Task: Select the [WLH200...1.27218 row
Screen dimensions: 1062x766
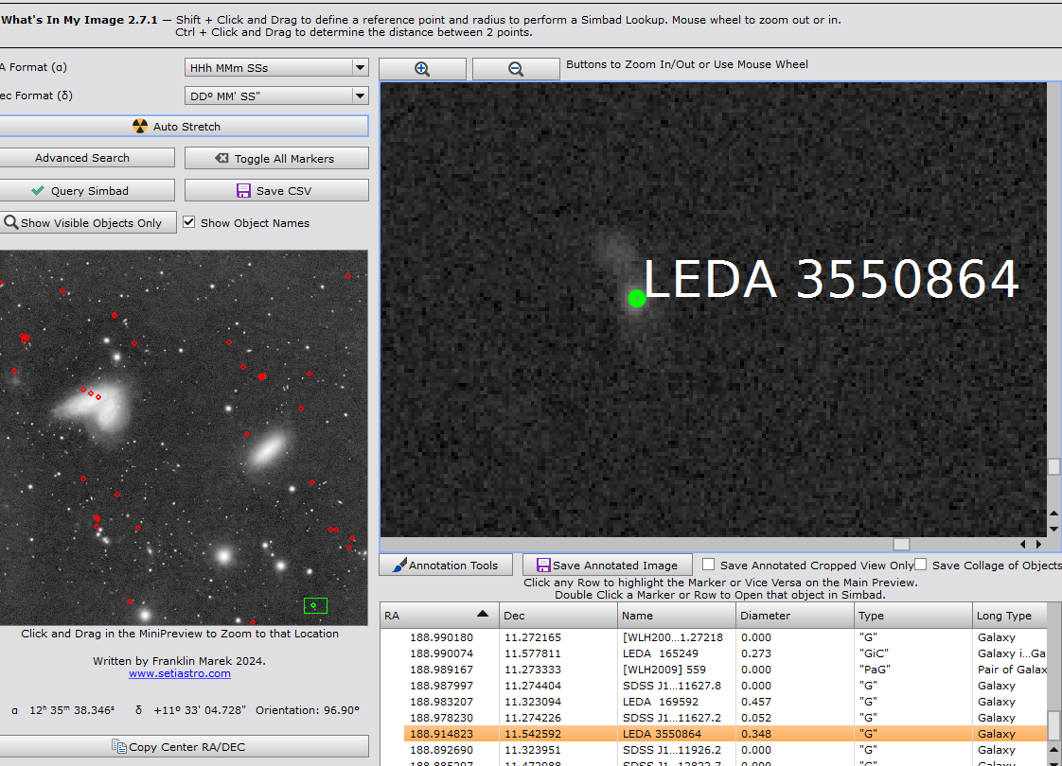Action: pos(725,637)
